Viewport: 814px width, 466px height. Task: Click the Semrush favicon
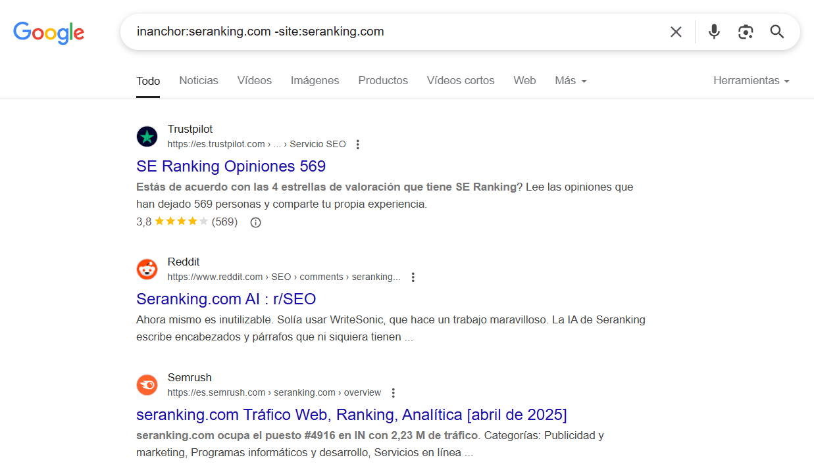pos(147,385)
